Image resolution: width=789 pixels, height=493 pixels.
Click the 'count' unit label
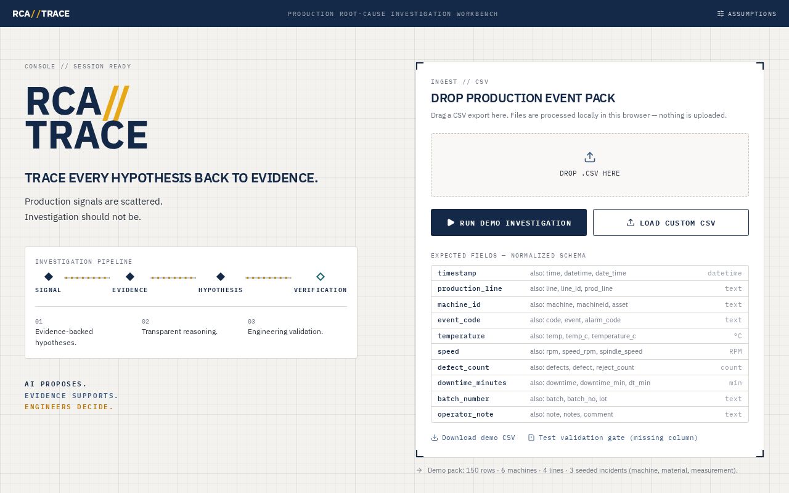pos(731,367)
